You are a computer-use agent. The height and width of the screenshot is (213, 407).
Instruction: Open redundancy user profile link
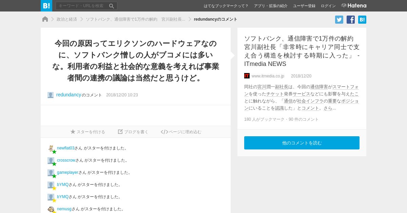69,95
